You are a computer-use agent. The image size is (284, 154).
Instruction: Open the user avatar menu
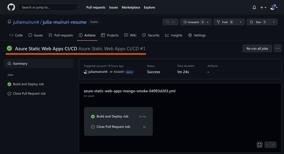pos(274,7)
